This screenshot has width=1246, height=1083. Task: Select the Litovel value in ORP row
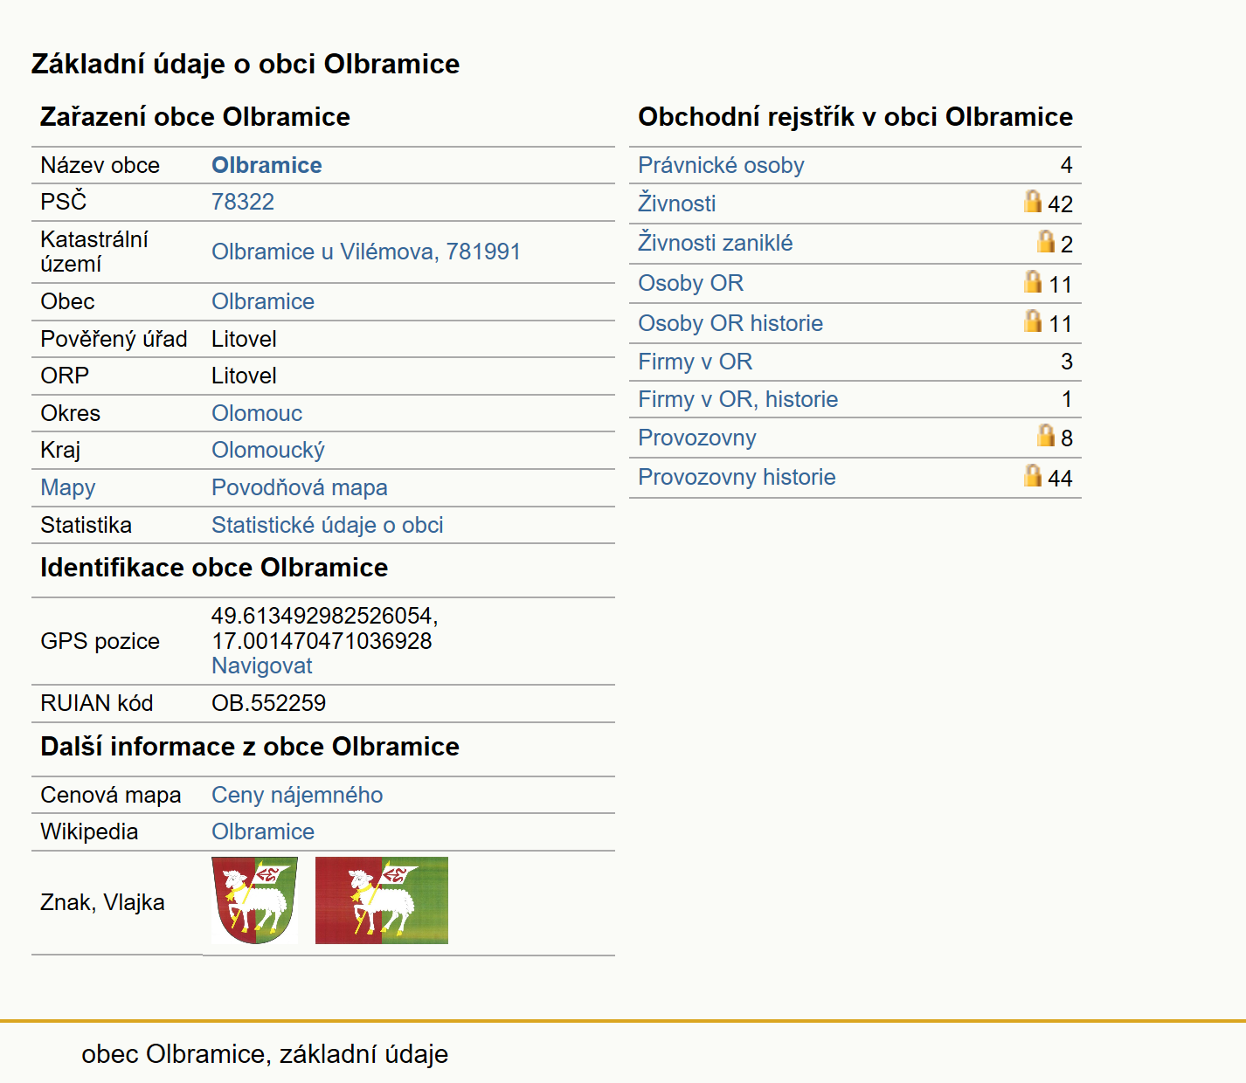[244, 376]
